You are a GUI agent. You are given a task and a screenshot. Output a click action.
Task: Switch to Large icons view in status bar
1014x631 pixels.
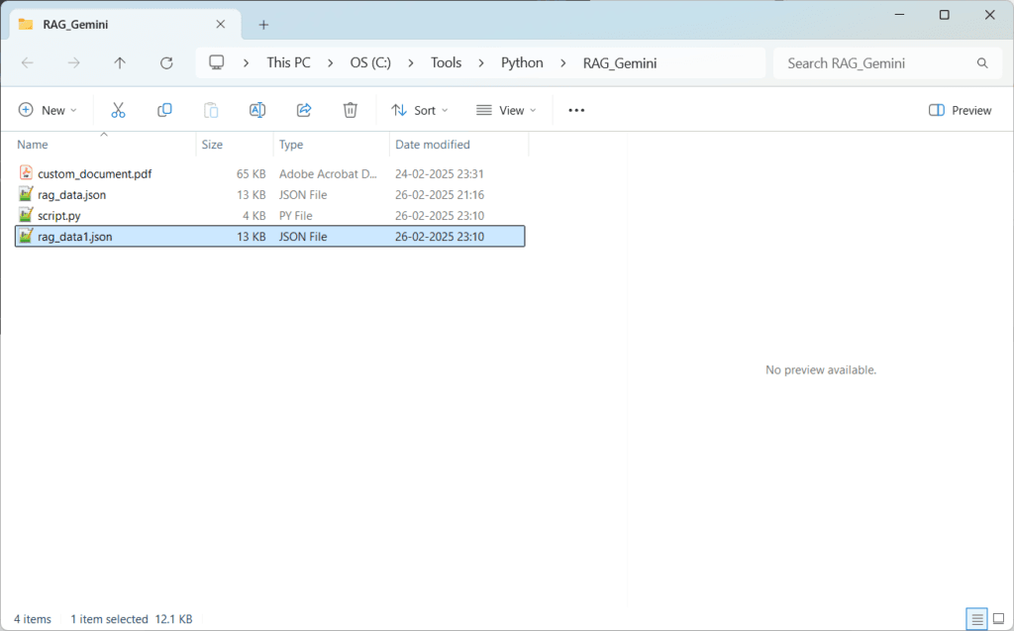coord(998,619)
